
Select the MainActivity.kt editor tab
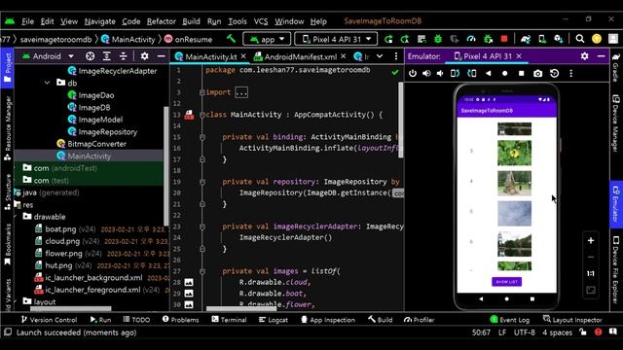pyautogui.click(x=210, y=56)
